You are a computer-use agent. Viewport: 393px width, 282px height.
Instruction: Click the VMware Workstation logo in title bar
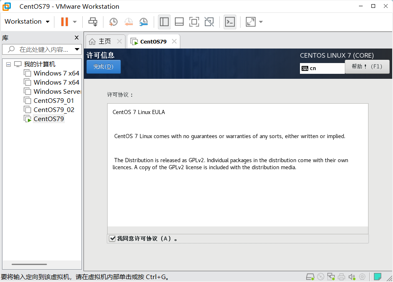click(7, 6)
